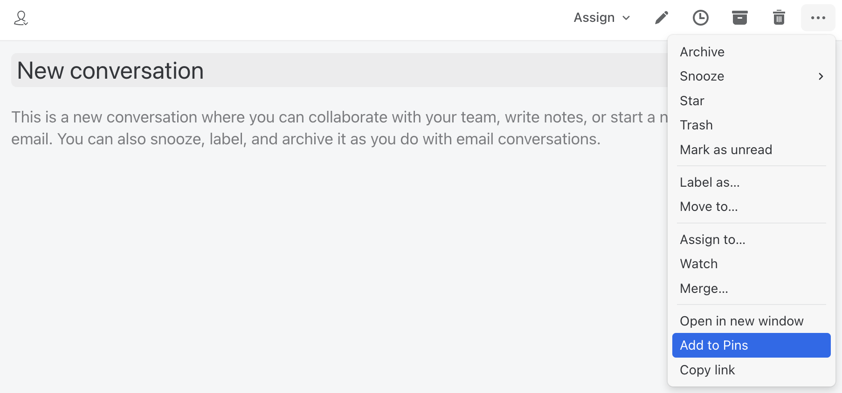Click the snooze clock icon
The width and height of the screenshot is (842, 393).
point(700,18)
